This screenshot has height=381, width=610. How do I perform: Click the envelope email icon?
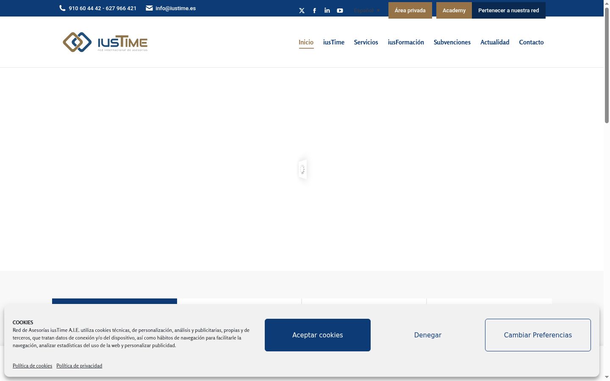tap(149, 8)
